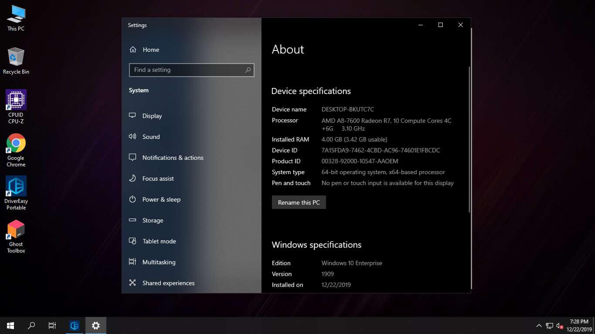Click the search magnifier in the taskbar
This screenshot has width=595, height=334.
click(31, 325)
